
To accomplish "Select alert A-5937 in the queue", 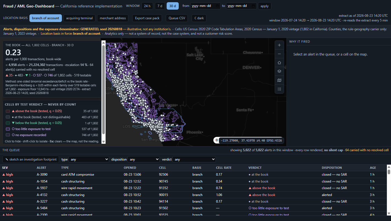I will (193, 188).
